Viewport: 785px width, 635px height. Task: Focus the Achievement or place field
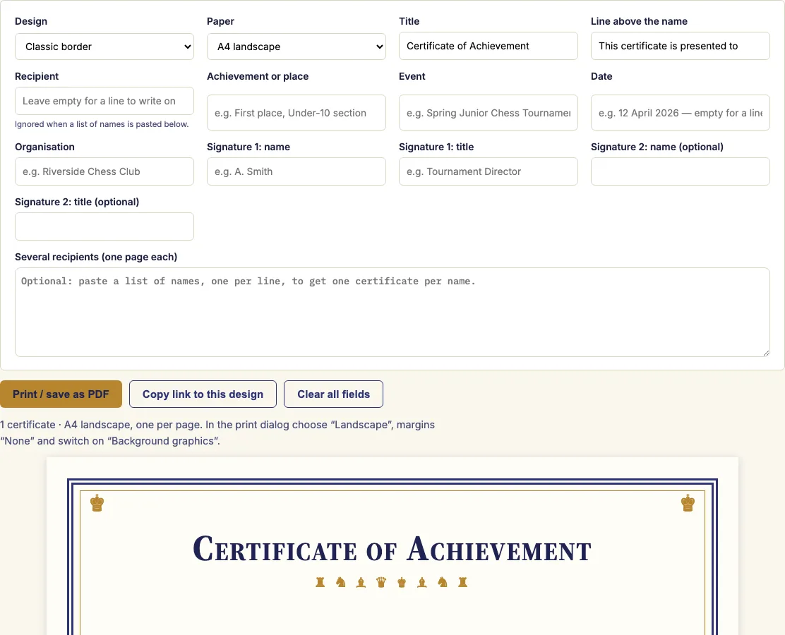click(296, 113)
